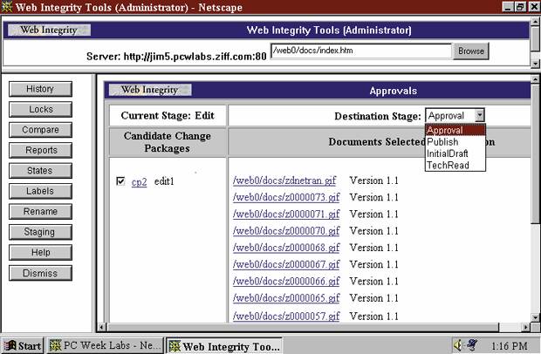Open /web0/docs/zdnetran.gif link
This screenshot has height=354, width=541.
[x=284, y=180]
